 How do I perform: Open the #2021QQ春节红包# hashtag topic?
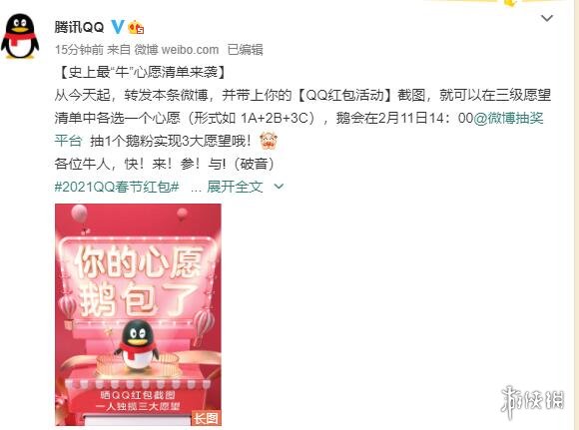[x=117, y=187]
